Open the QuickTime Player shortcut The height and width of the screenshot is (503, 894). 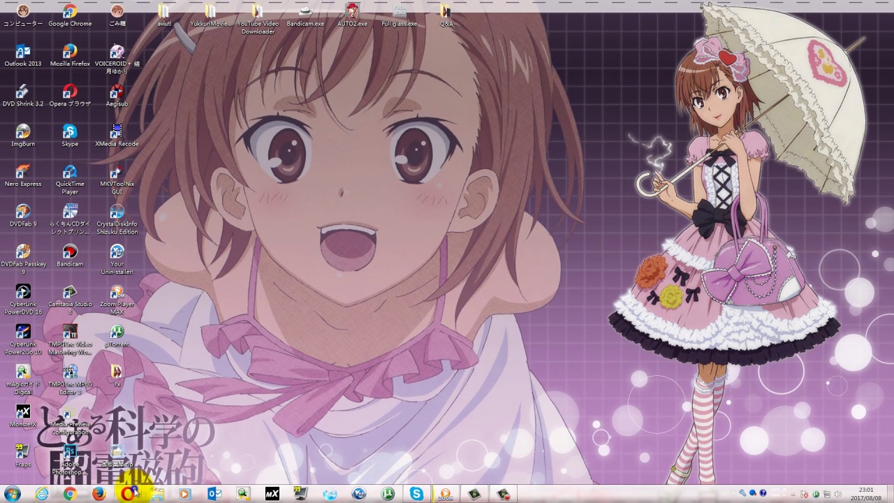click(x=70, y=180)
